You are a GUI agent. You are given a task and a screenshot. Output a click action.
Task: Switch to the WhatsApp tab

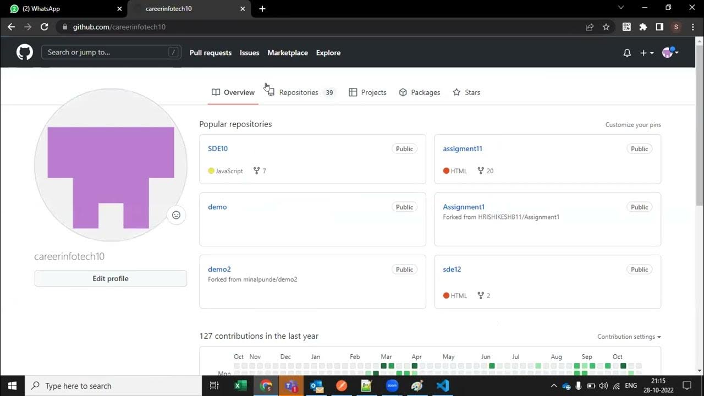(63, 9)
